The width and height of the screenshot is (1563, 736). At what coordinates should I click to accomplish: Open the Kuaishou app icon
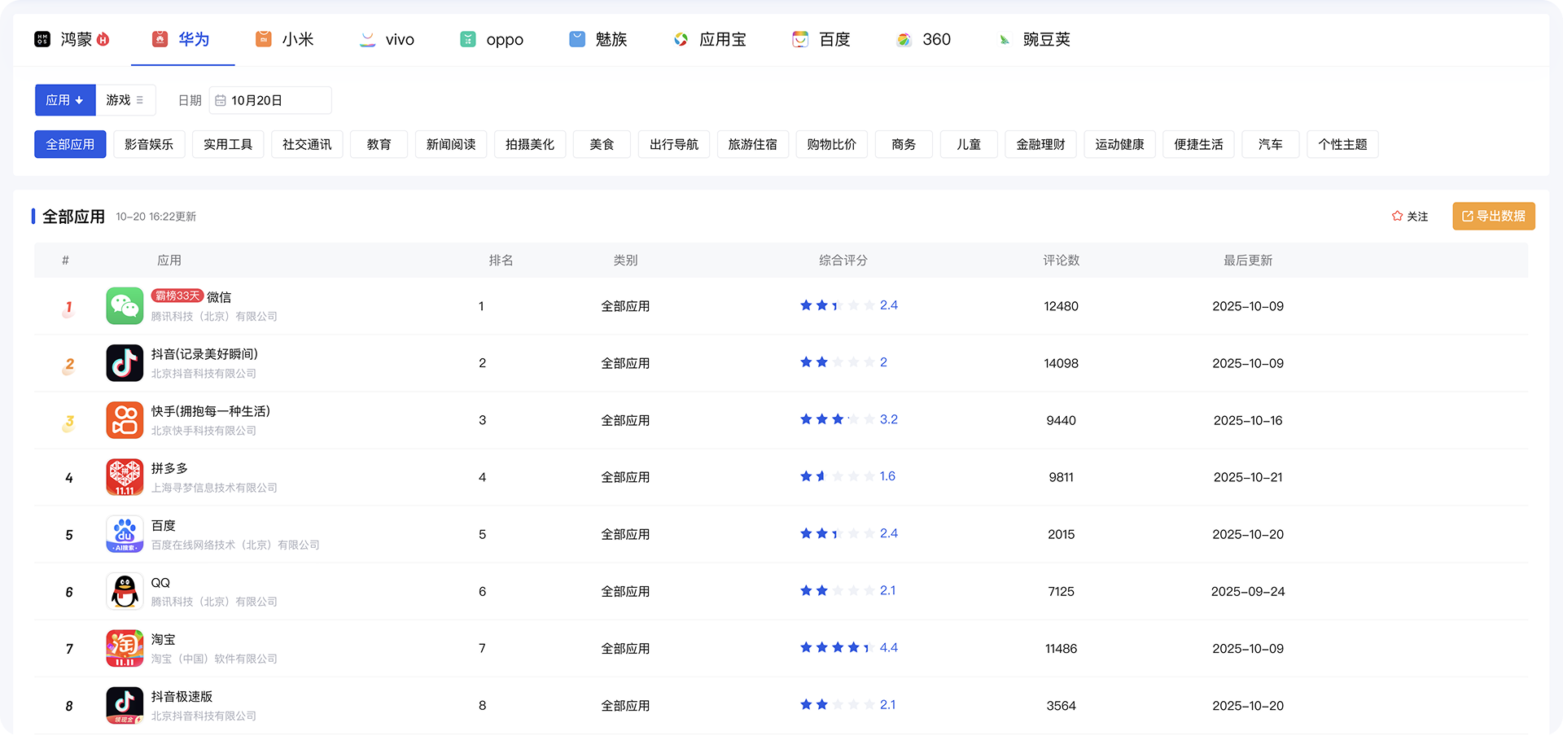125,420
